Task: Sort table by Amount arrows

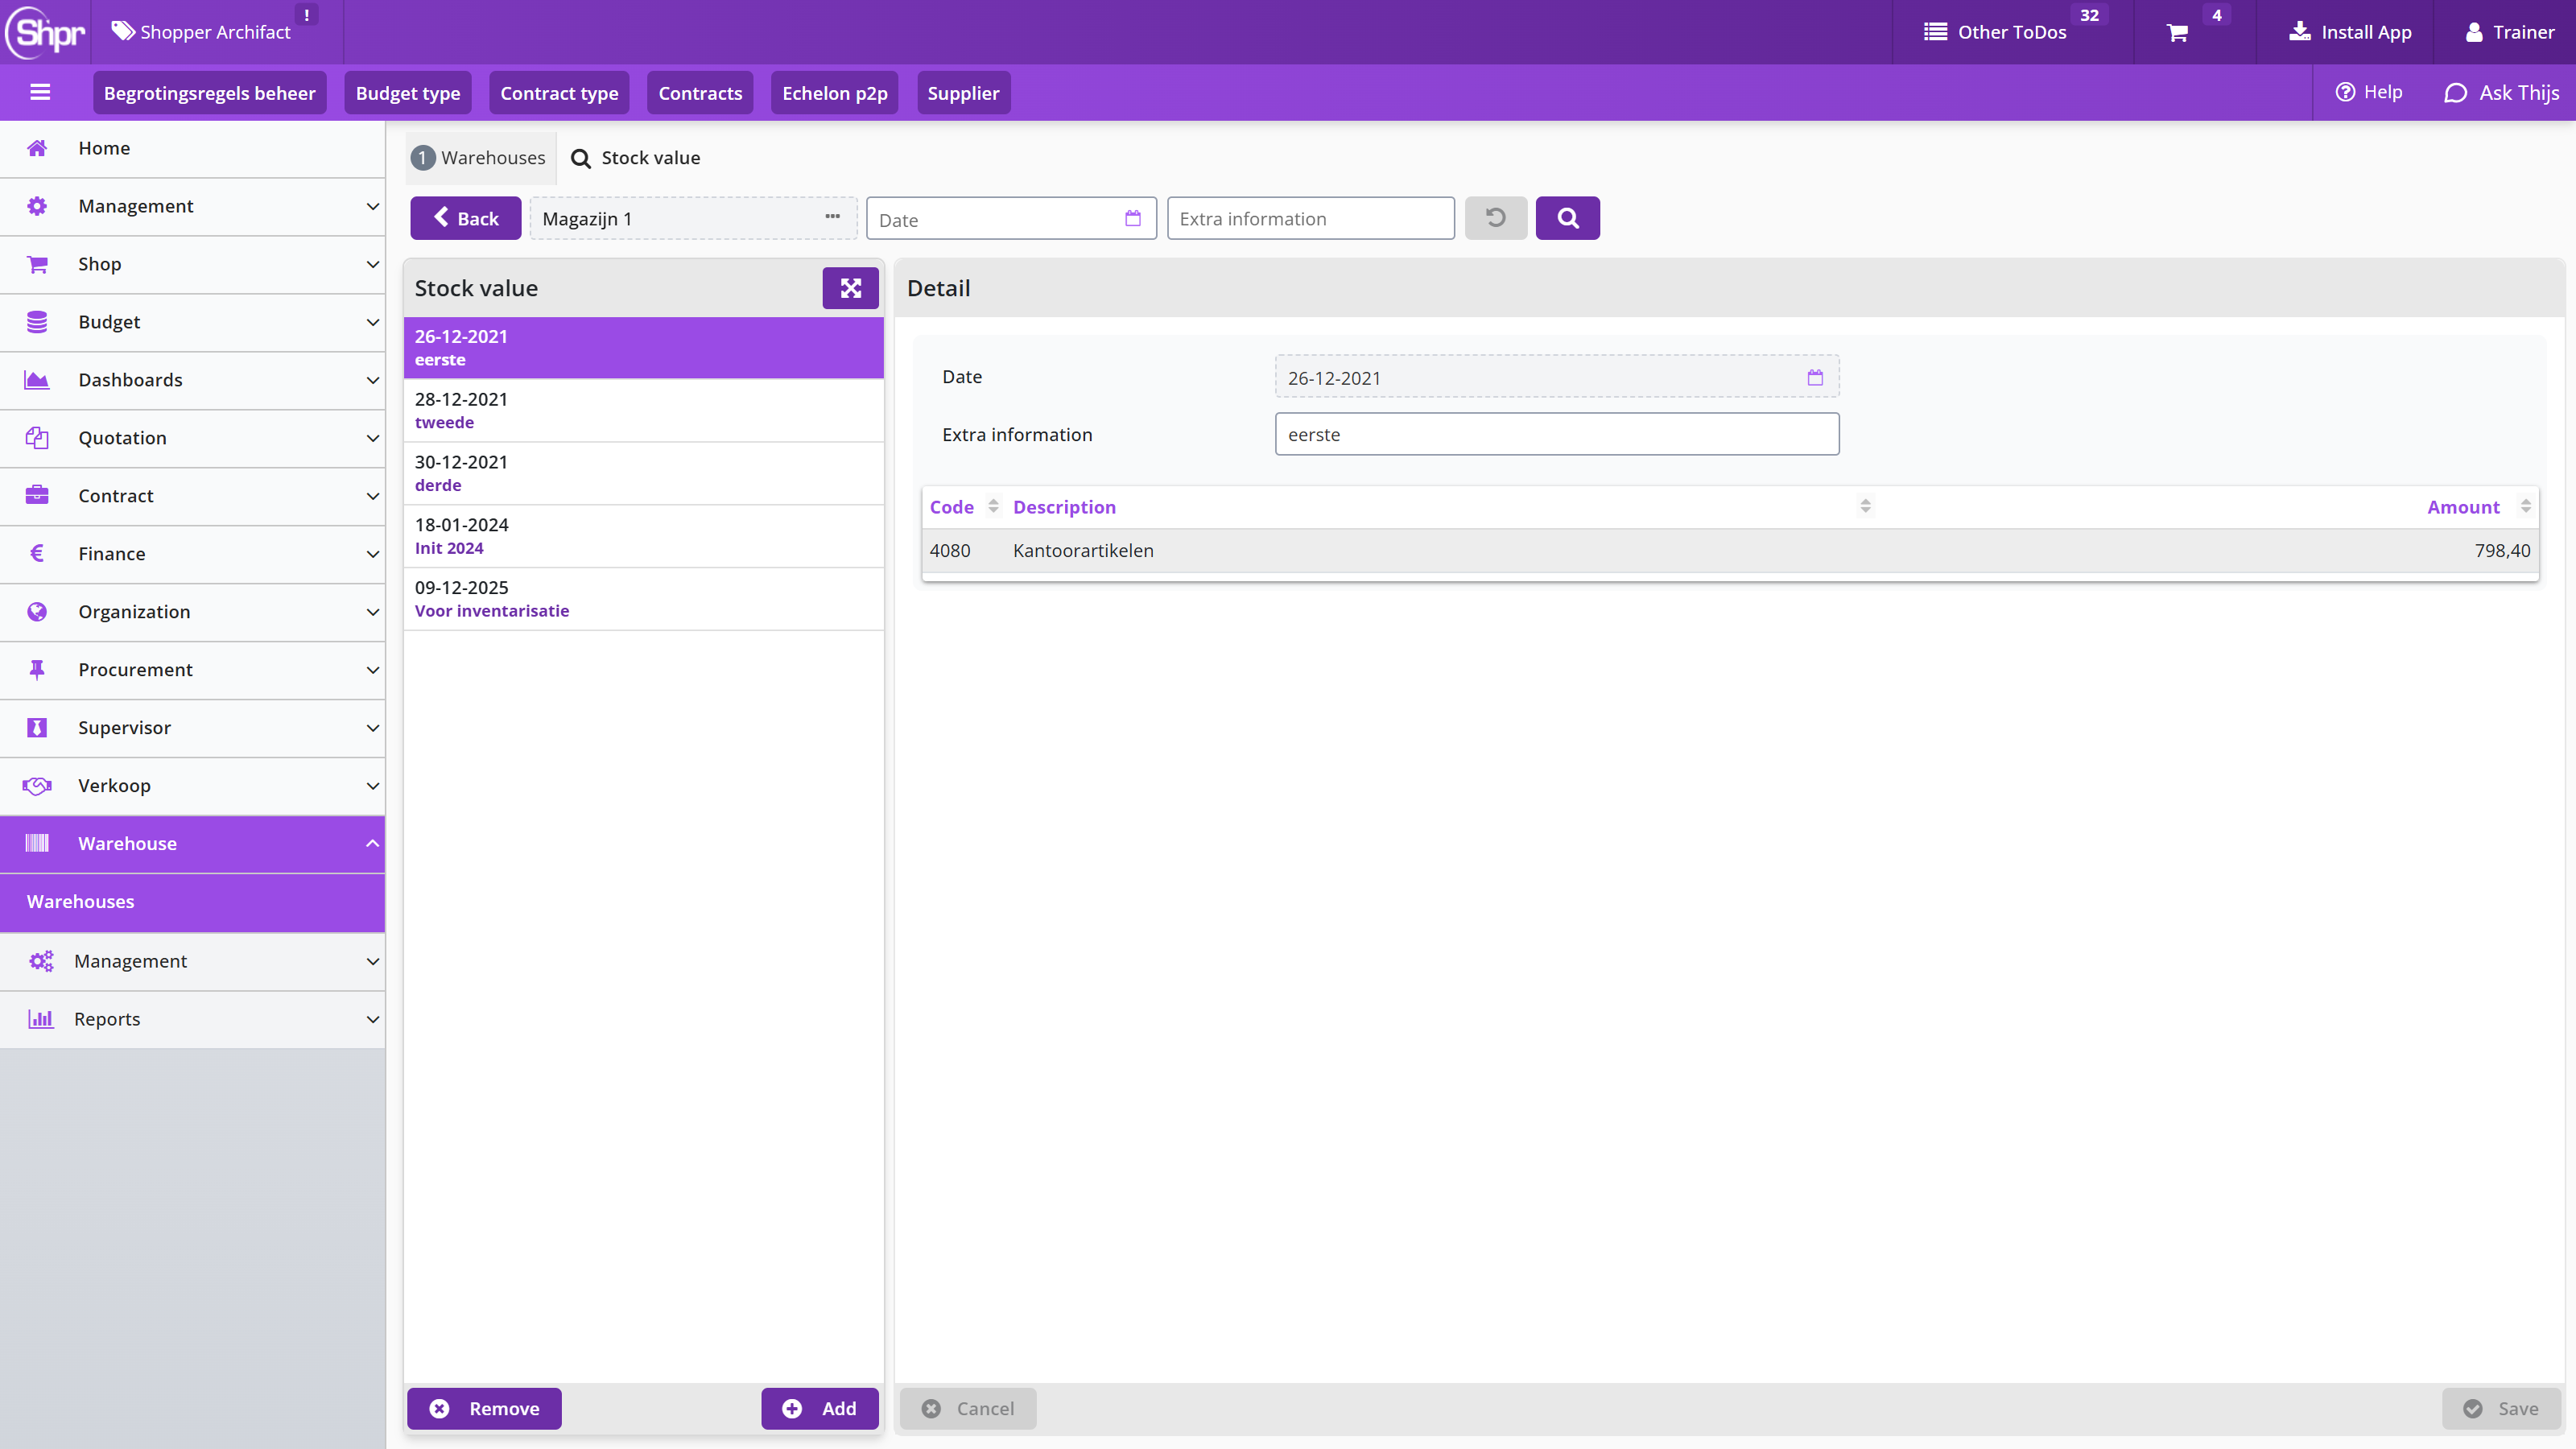Action: (2525, 506)
